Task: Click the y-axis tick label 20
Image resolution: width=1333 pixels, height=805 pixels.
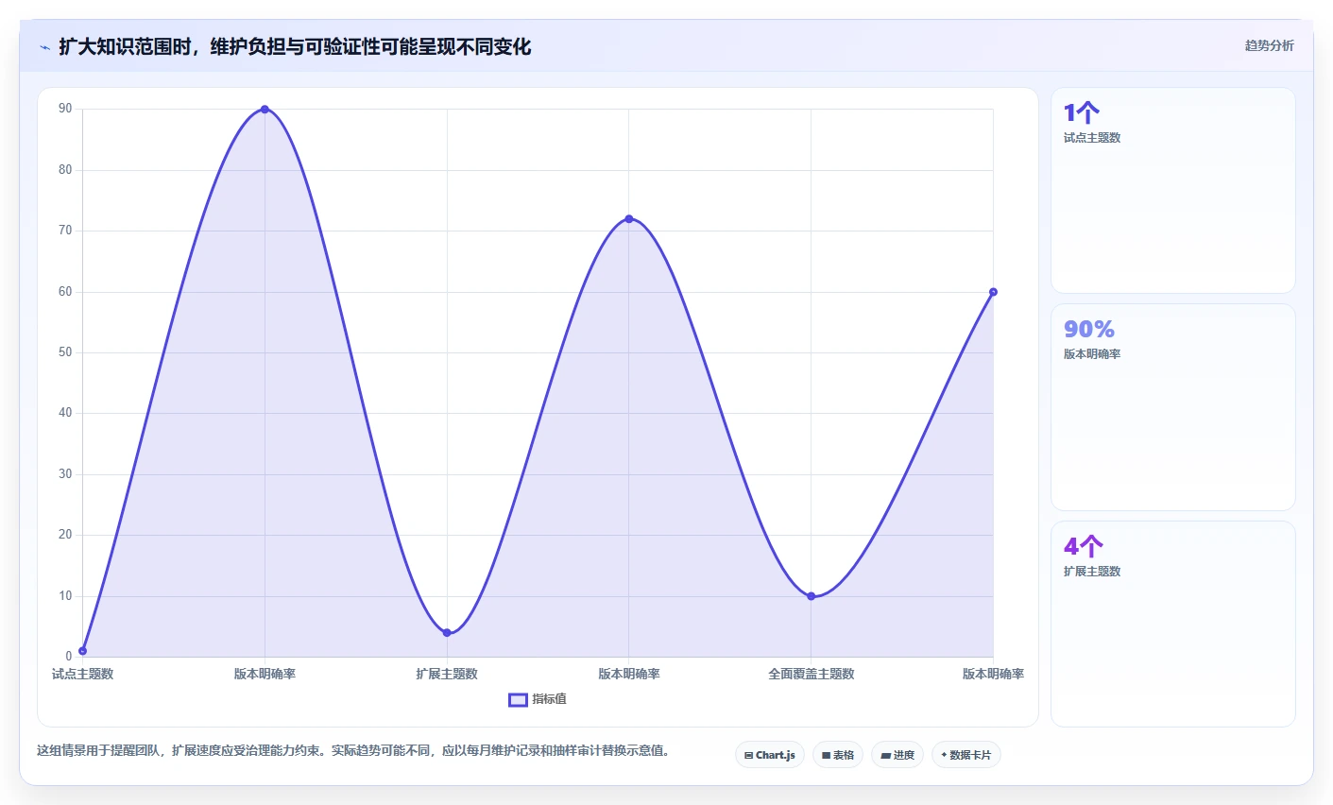Action: pos(65,535)
